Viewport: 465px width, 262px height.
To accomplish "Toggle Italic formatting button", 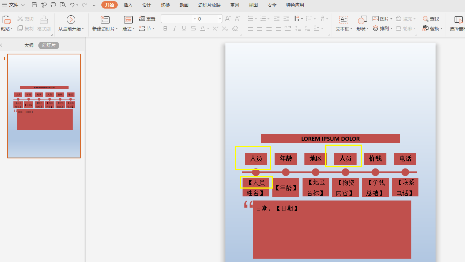I will click(x=175, y=28).
